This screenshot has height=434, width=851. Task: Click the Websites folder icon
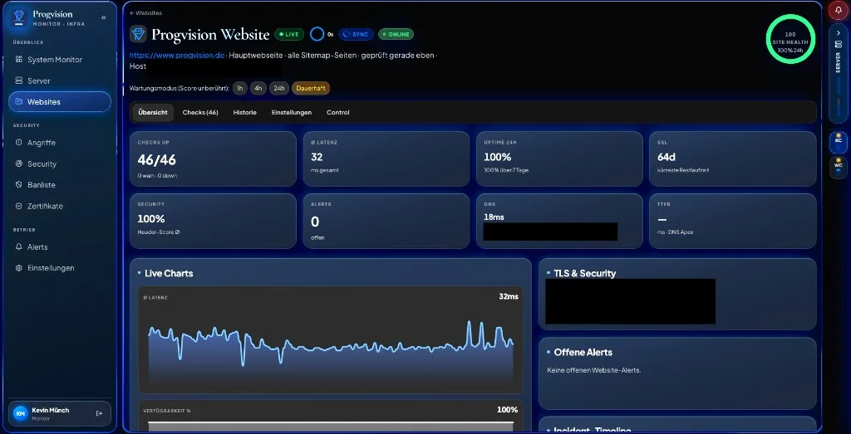click(x=19, y=102)
